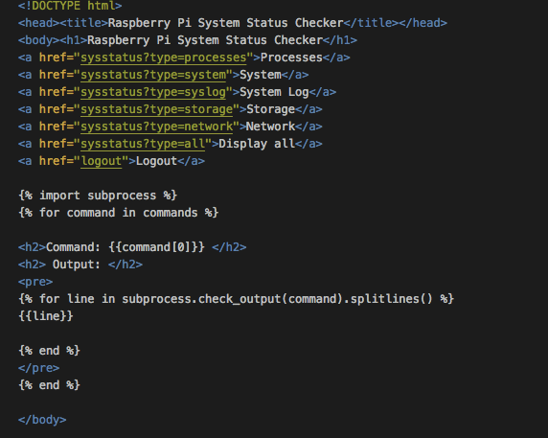The image size is (548, 438).
Task: Click the underlined sysstatus?type=system href value
Action: click(153, 75)
